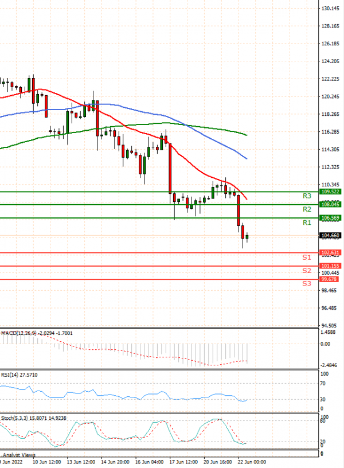Click the 14 Jun 20:00 time label

(115, 462)
